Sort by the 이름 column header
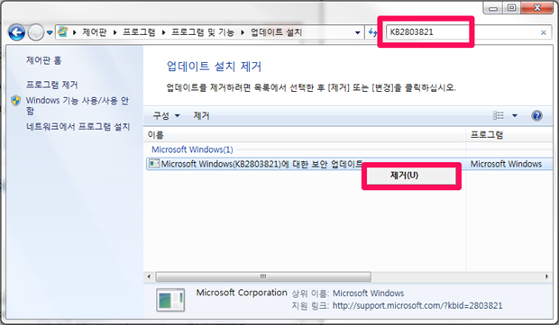Viewport: 559px width, 325px height. [x=305, y=135]
